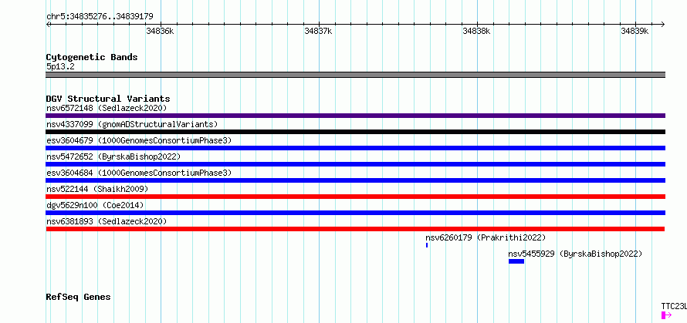The width and height of the screenshot is (687, 323).
Task: Open the nsv6260179 (Prakrithi2022) label
Action: coord(486,237)
